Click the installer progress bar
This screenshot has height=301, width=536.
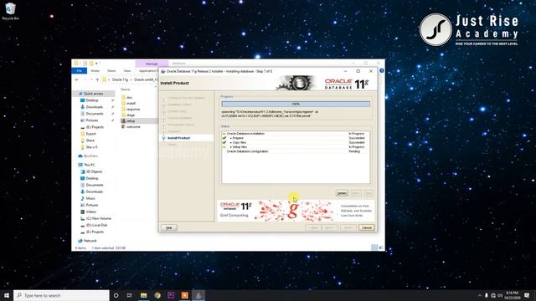click(296, 104)
